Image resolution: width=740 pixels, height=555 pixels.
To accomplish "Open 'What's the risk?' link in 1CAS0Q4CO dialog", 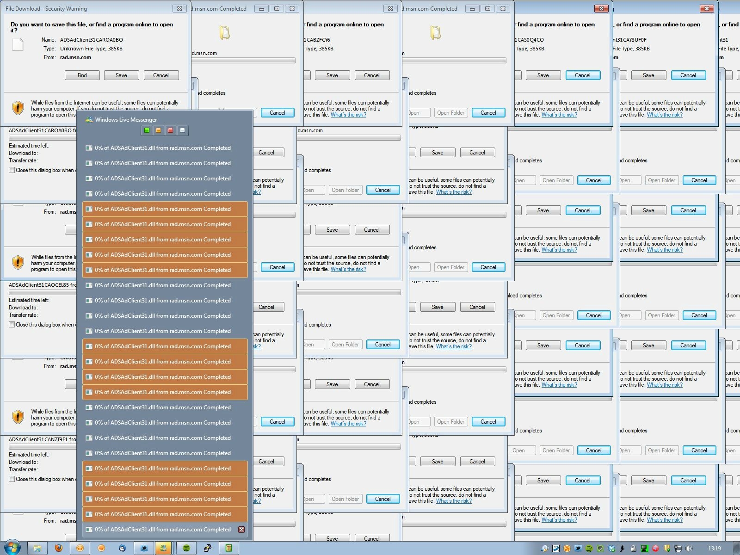I will (x=559, y=115).
